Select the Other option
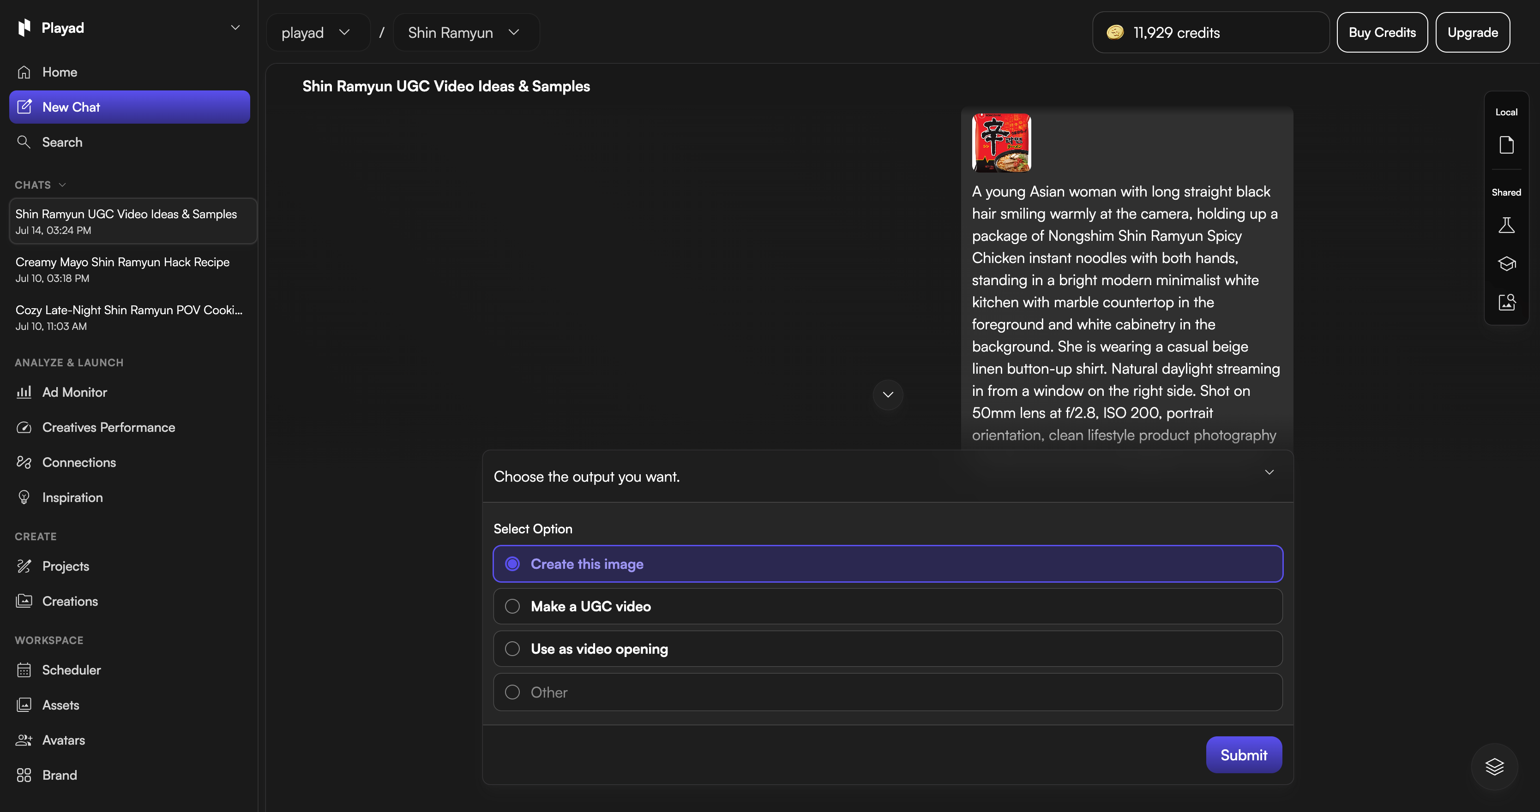Image resolution: width=1540 pixels, height=812 pixels. click(888, 692)
